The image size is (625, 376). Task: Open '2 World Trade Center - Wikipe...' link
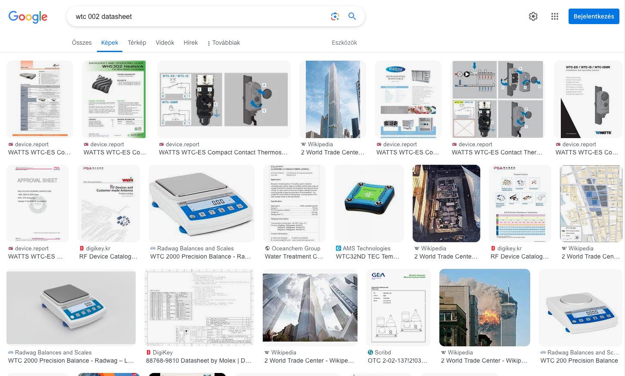pyautogui.click(x=309, y=361)
